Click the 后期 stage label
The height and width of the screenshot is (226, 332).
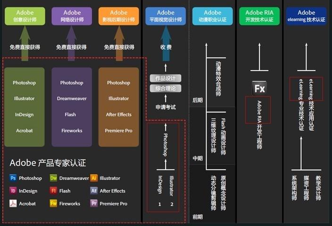coord(198,100)
